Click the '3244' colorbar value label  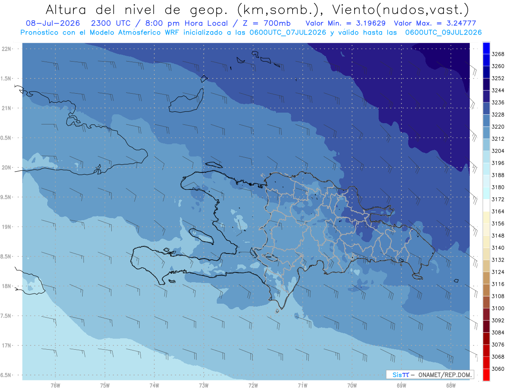[x=498, y=90]
